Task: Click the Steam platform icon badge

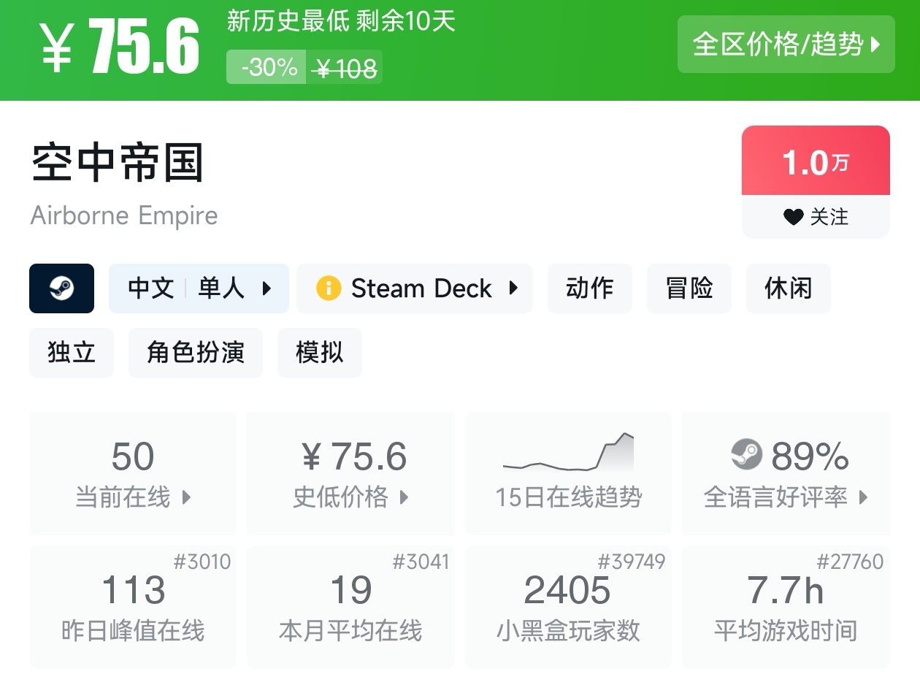Action: (x=61, y=288)
